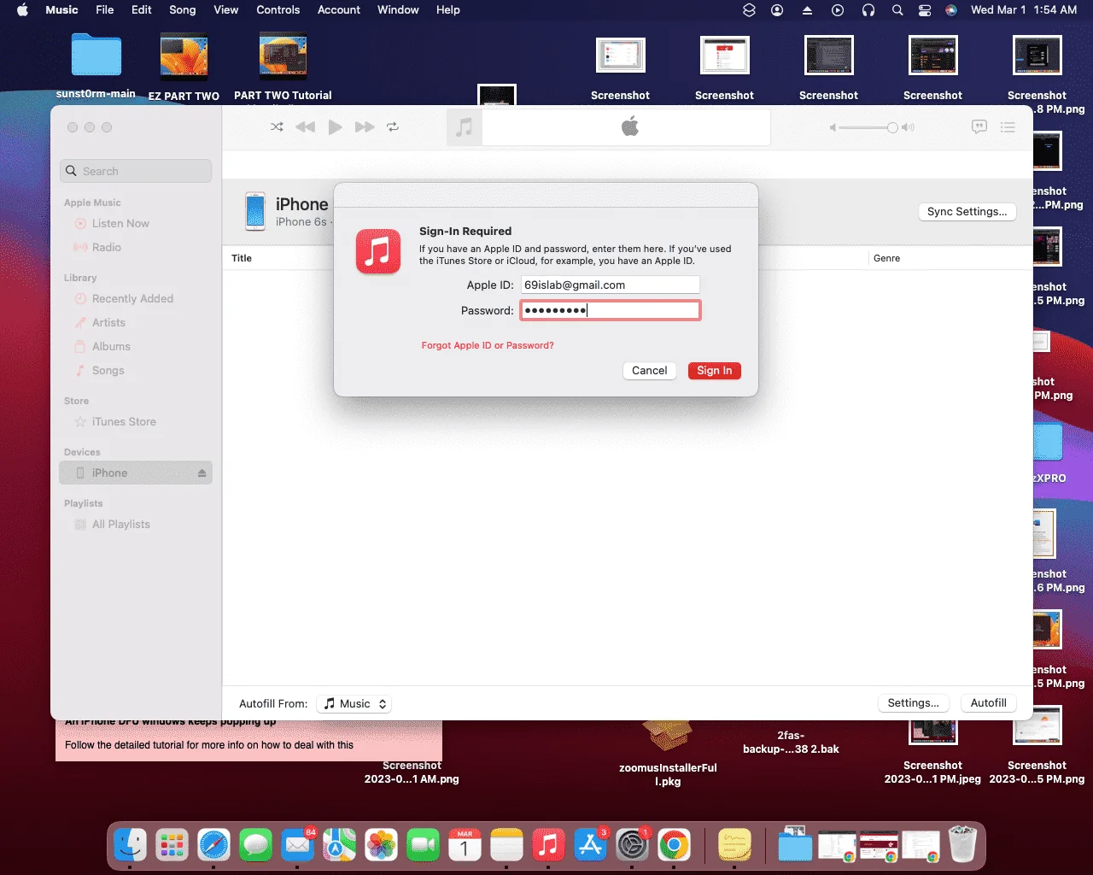Open Trash in the Dock
Image resolution: width=1093 pixels, height=875 pixels.
click(962, 844)
